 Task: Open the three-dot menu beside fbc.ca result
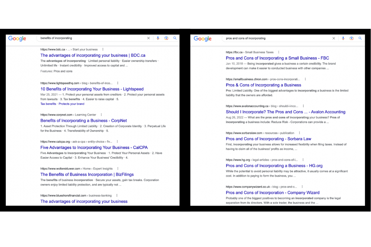[x=279, y=52]
